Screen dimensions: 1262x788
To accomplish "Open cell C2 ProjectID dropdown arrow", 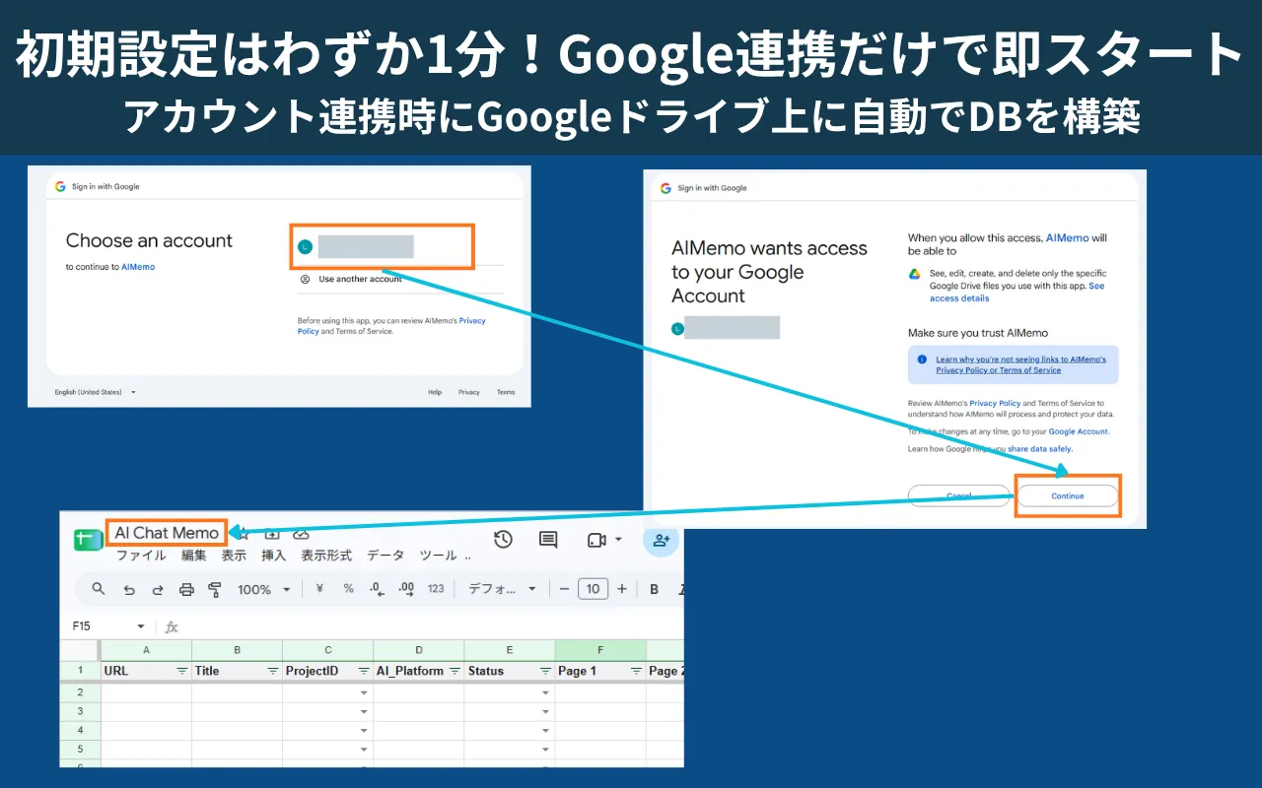I will pyautogui.click(x=364, y=692).
